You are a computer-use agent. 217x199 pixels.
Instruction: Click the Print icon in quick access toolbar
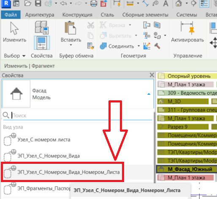94,3
